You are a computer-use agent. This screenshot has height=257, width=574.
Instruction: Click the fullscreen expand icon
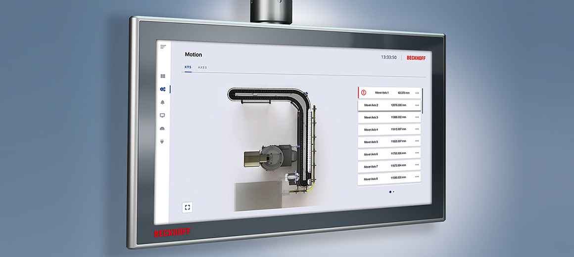click(x=187, y=208)
